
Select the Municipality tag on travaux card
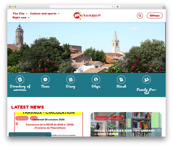pos(22,118)
